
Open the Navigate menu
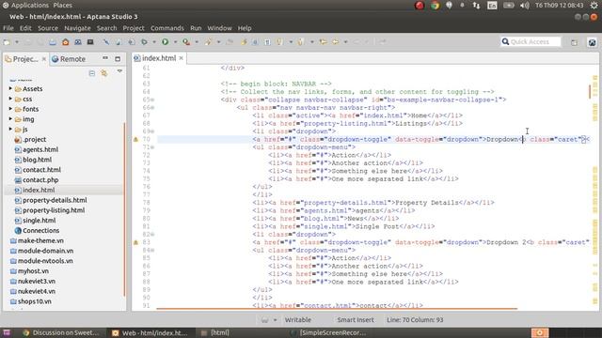[x=77, y=28]
